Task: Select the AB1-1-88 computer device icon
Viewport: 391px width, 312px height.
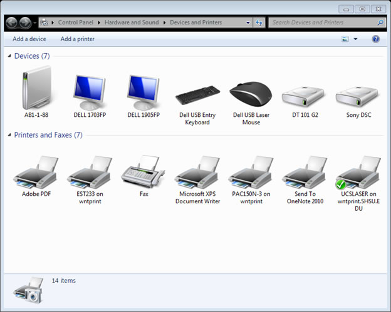Action: click(x=36, y=88)
